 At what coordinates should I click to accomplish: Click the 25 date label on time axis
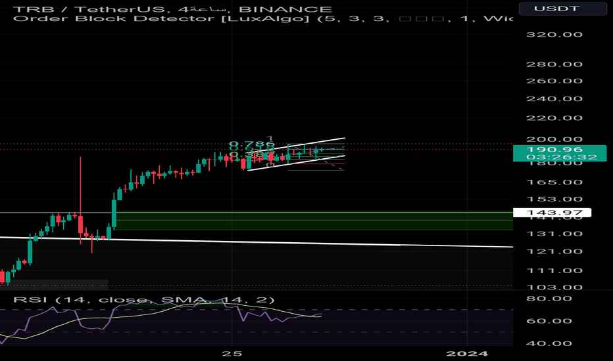[x=232, y=354]
